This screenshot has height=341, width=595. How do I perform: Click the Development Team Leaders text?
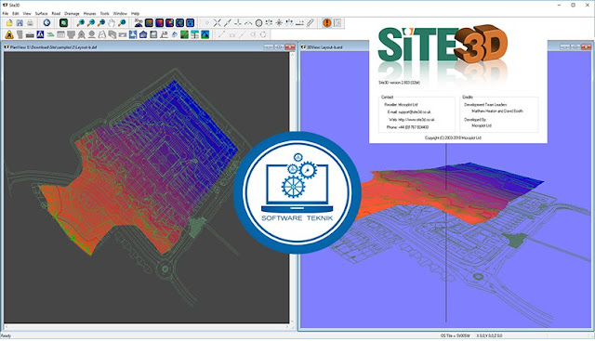click(485, 104)
